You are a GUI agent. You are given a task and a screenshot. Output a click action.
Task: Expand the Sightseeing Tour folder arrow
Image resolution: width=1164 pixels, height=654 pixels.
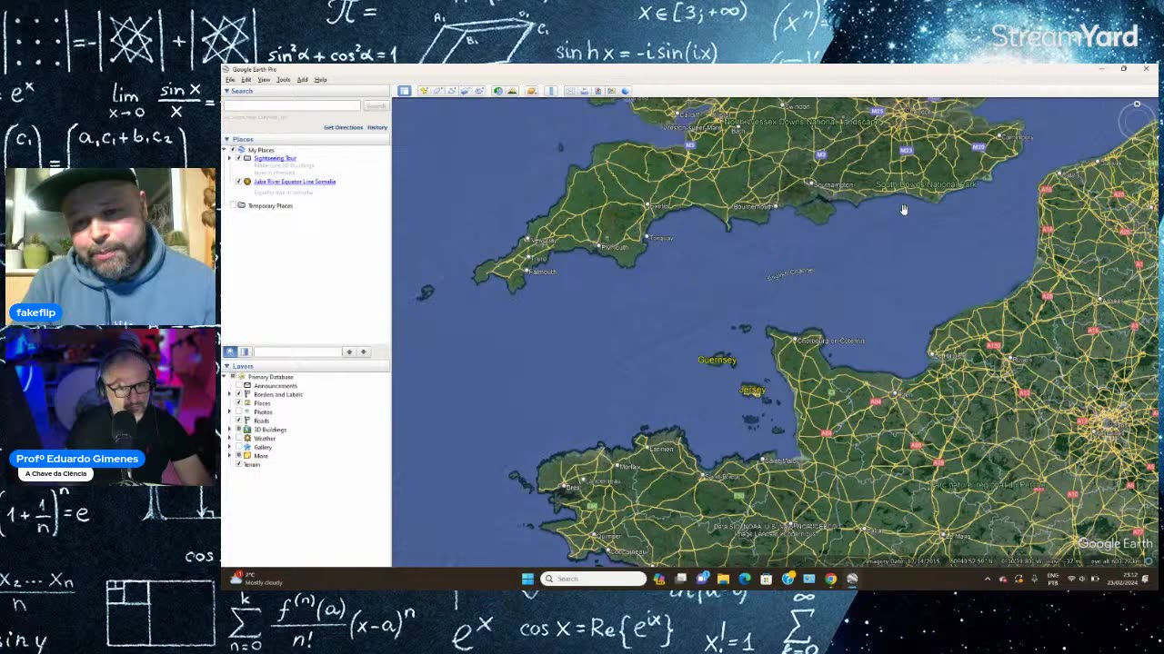point(230,158)
